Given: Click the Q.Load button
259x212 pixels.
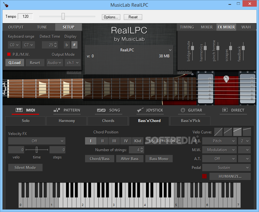Looking at the screenshot, I should coord(15,63).
